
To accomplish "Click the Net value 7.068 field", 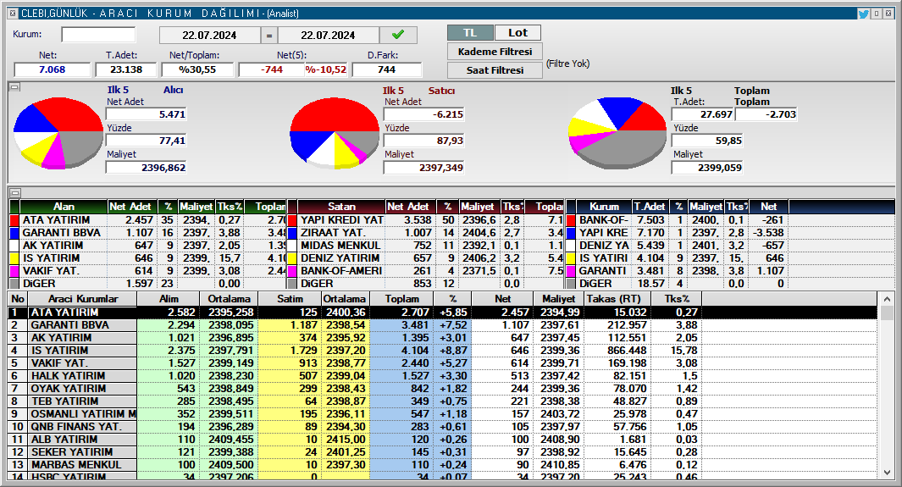I will 53,69.
